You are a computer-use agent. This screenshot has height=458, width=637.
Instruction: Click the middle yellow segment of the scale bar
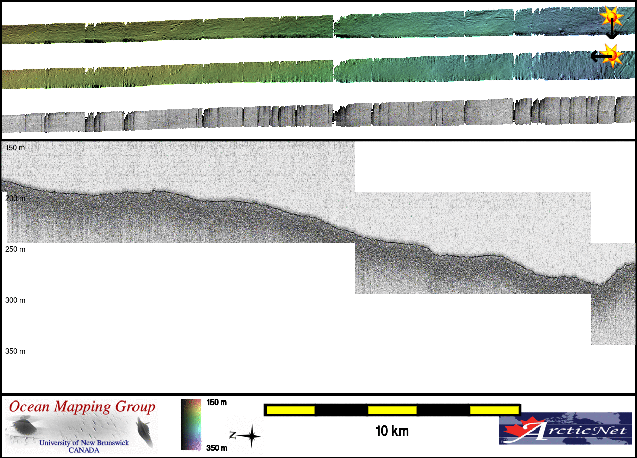click(392, 410)
